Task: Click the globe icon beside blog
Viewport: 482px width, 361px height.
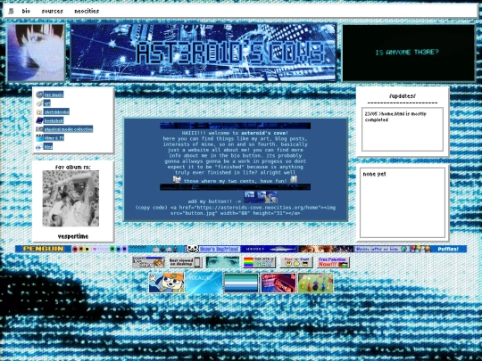Action: (39, 147)
